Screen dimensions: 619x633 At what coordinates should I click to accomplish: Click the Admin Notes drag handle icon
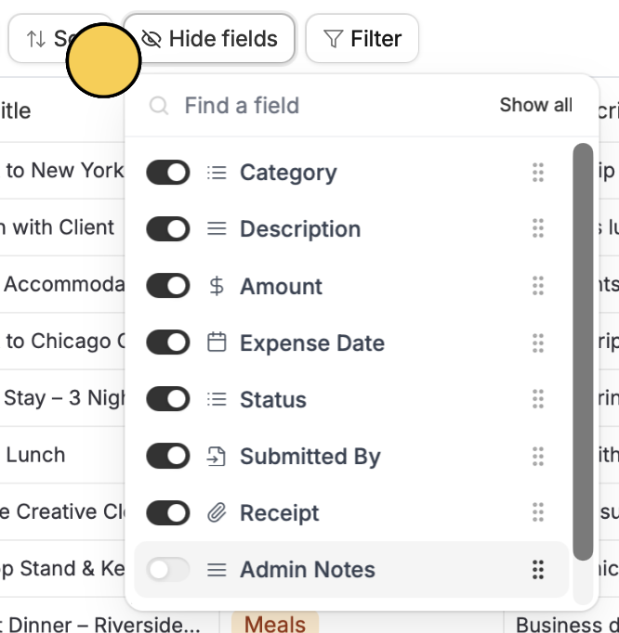538,570
